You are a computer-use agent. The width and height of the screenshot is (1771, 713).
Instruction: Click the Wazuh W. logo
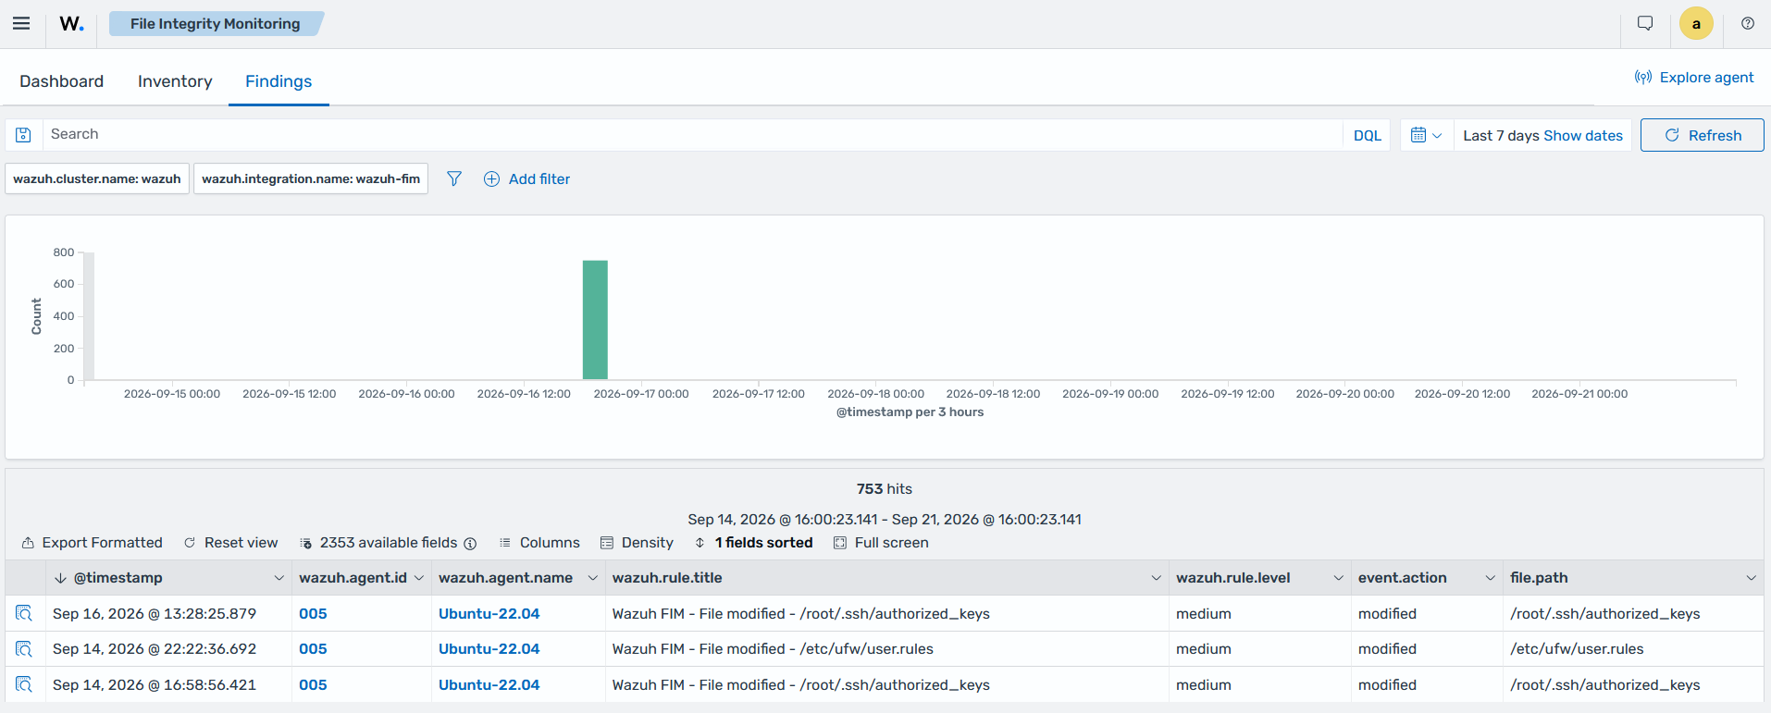pyautogui.click(x=71, y=24)
